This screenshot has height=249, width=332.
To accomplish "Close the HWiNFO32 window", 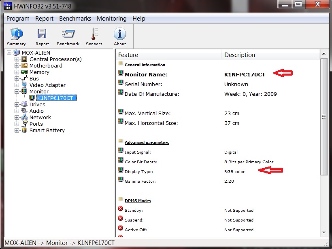I will point(317,4).
